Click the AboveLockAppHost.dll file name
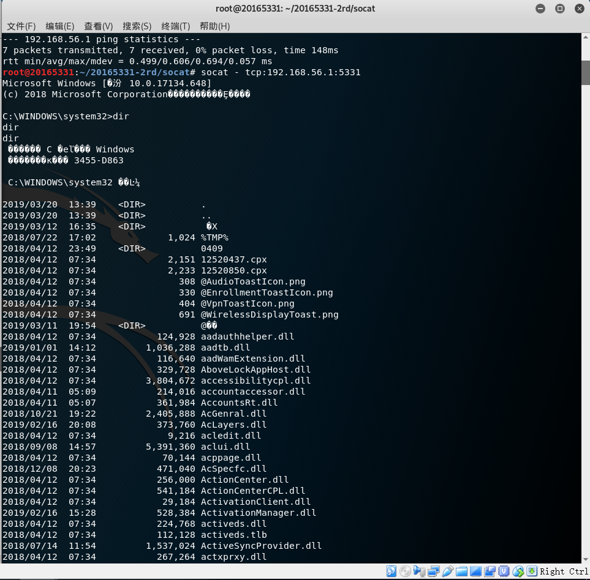 click(x=256, y=370)
